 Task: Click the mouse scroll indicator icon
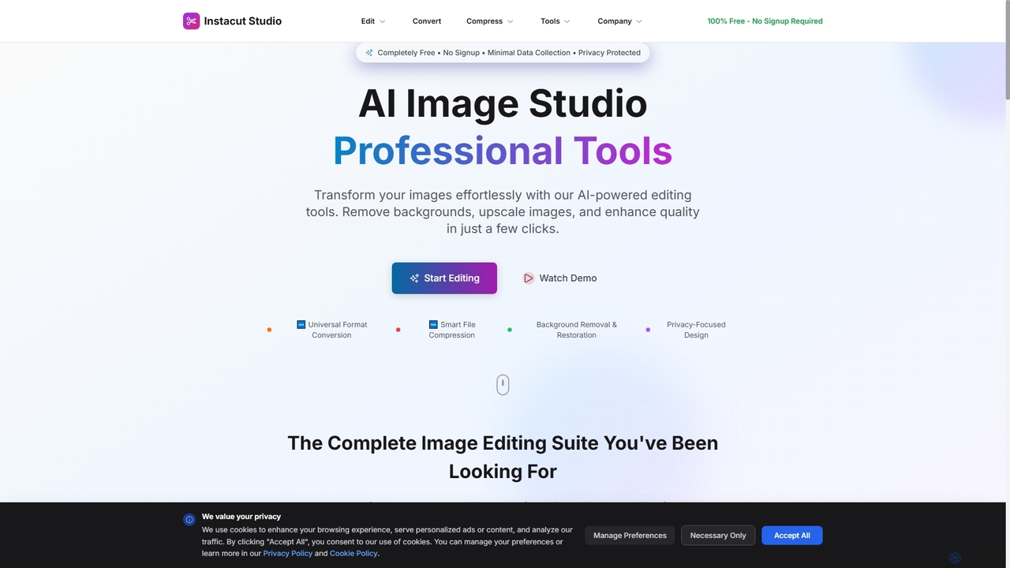pos(503,385)
